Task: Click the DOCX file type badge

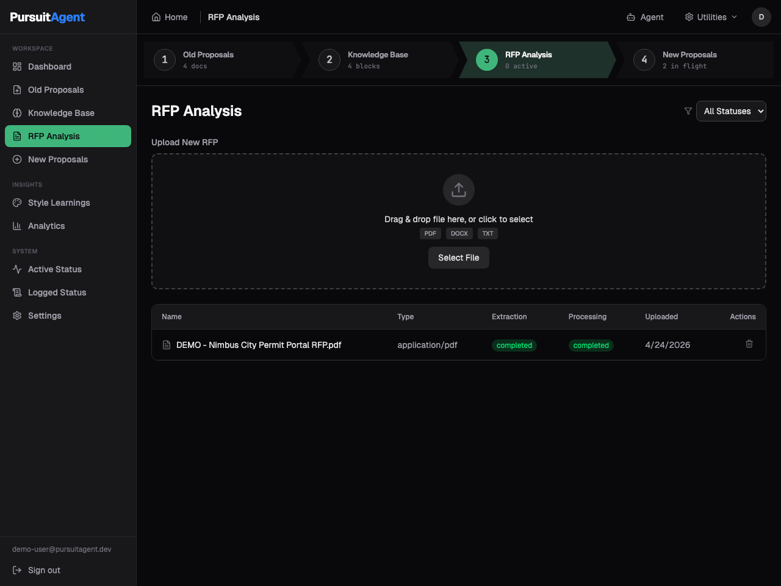Action: click(459, 233)
